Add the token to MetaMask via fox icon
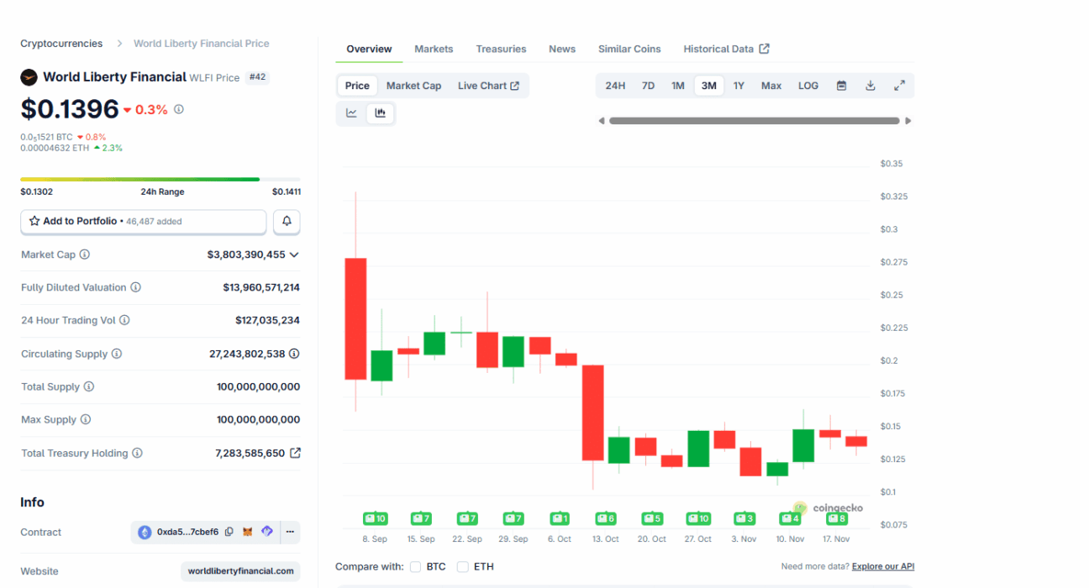This screenshot has height=588, width=1089. [x=248, y=532]
